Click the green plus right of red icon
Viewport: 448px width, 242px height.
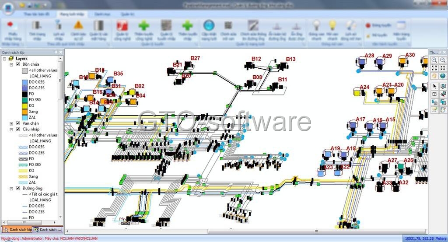143,25
